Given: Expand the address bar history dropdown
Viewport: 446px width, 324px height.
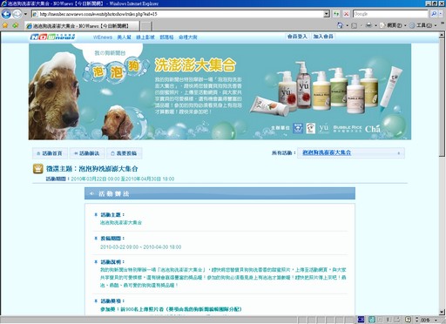Looking at the screenshot, I should [327, 14].
